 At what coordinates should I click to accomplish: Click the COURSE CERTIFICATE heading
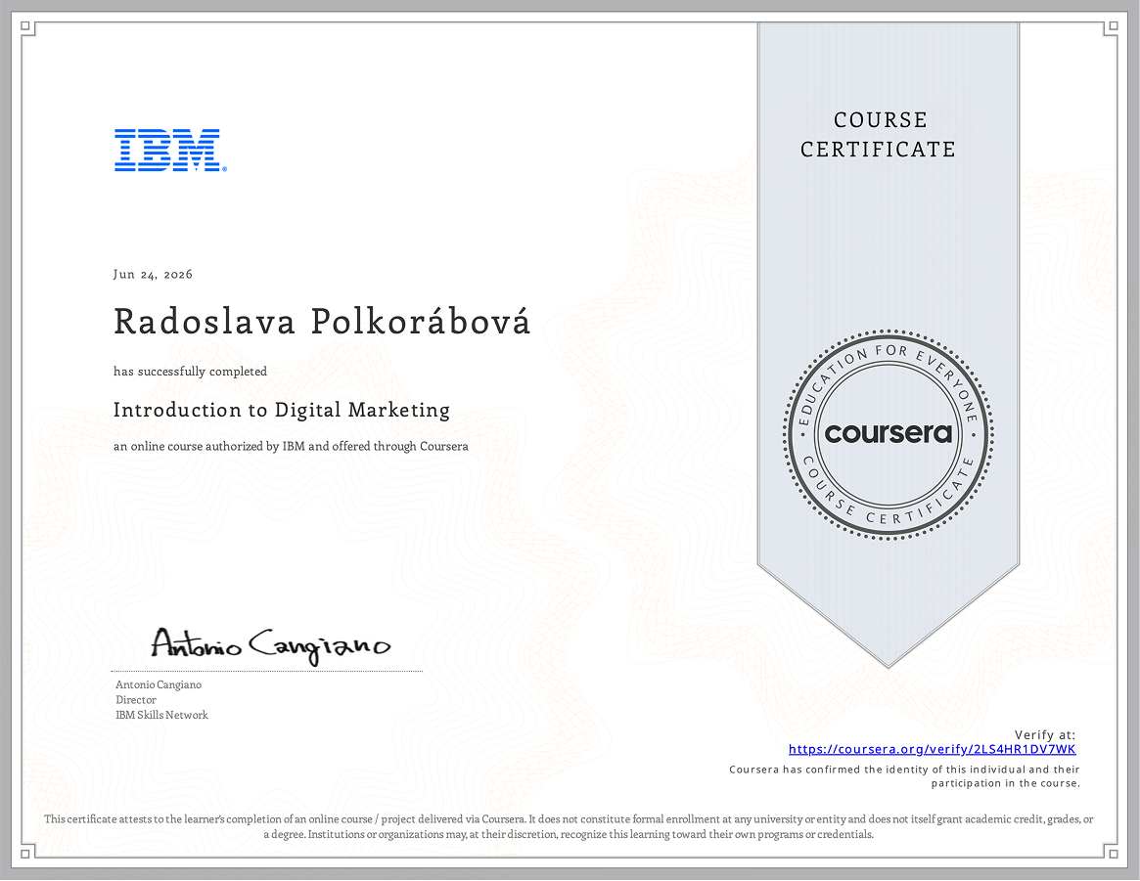point(879,134)
